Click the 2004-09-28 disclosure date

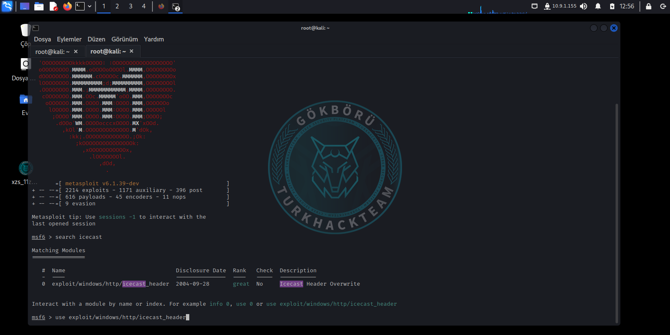(x=193, y=284)
